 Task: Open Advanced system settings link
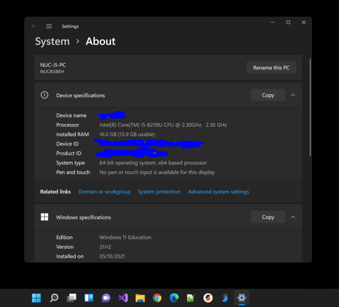pos(218,192)
